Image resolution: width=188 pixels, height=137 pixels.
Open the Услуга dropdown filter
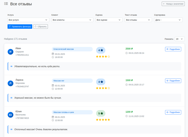[28, 20]
